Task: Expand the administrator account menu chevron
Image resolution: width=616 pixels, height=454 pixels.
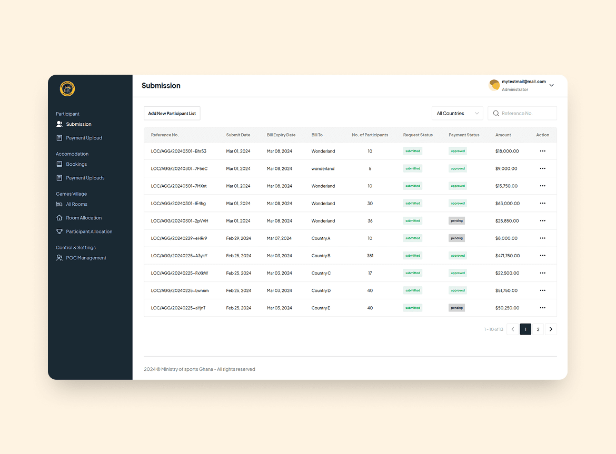Action: click(x=551, y=85)
